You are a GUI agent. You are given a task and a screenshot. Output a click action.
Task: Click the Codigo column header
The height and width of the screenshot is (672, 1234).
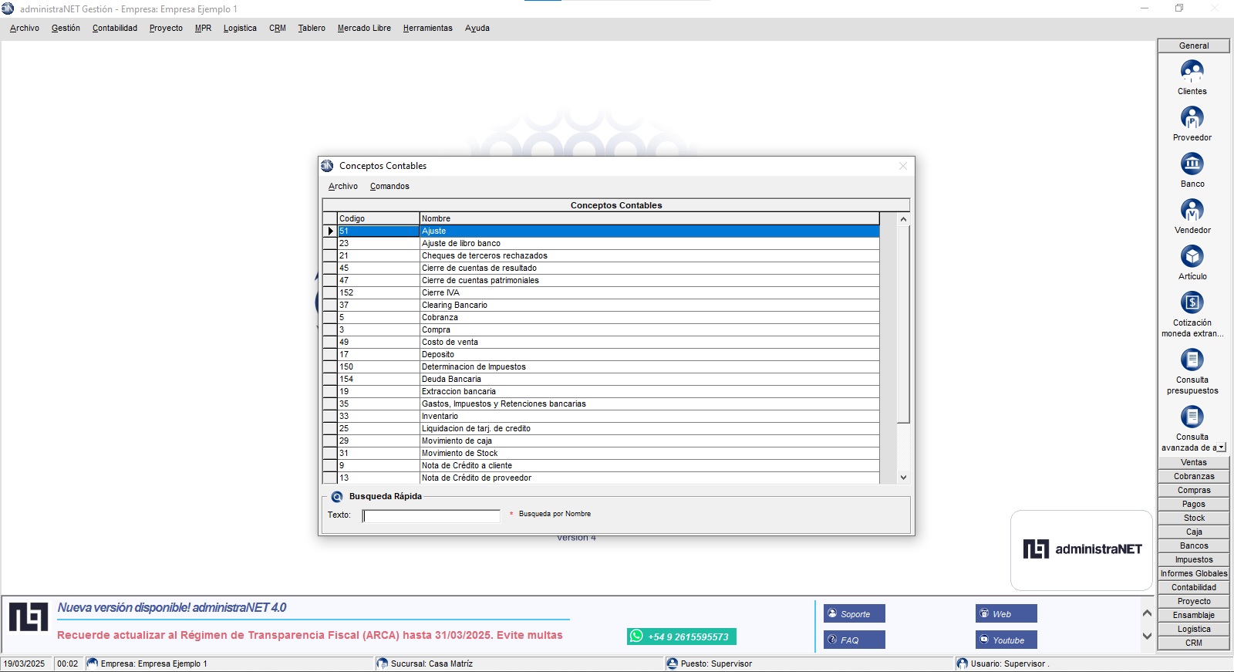point(379,219)
